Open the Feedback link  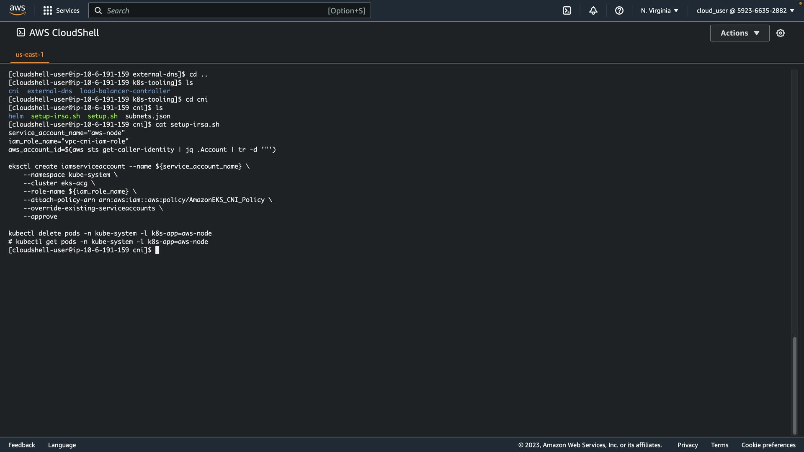[22, 445]
